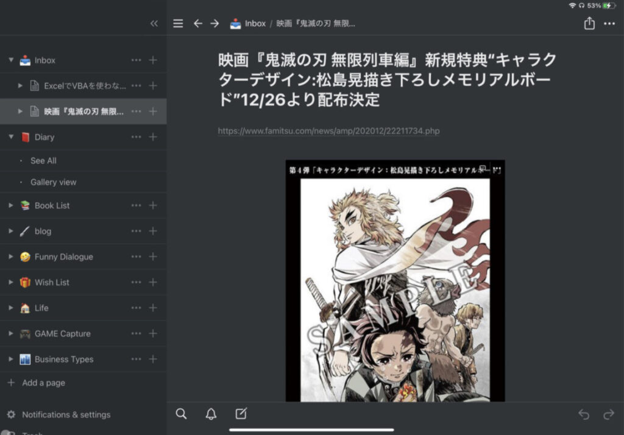The width and height of the screenshot is (624, 435).
Task: Open search with magnifier icon
Action: pyautogui.click(x=181, y=414)
